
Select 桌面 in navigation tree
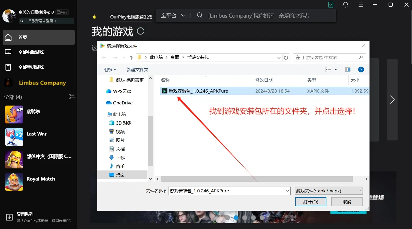point(122,175)
